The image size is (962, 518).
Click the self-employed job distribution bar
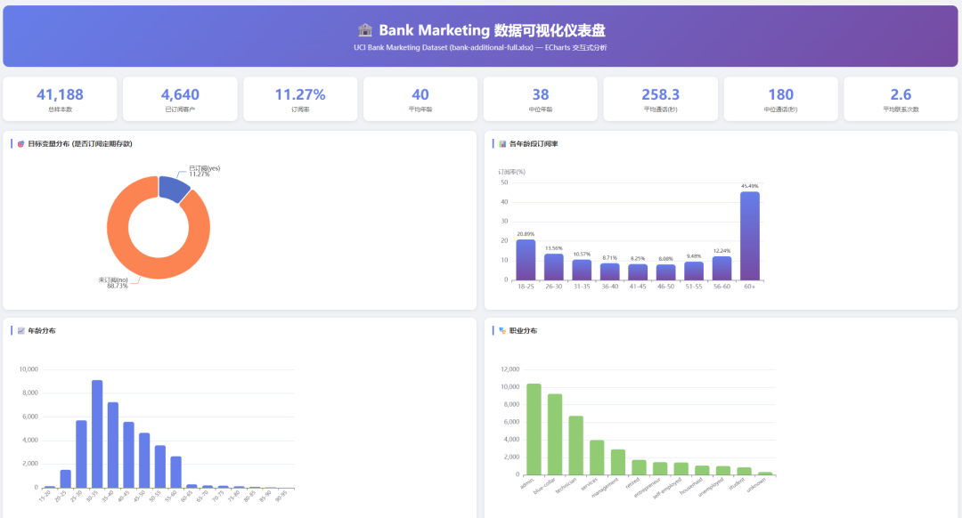click(x=681, y=469)
